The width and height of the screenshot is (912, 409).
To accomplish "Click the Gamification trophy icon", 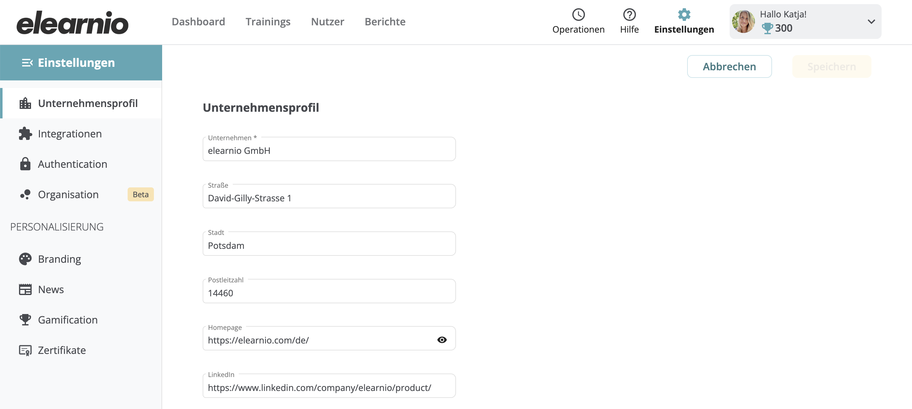I will 25,320.
